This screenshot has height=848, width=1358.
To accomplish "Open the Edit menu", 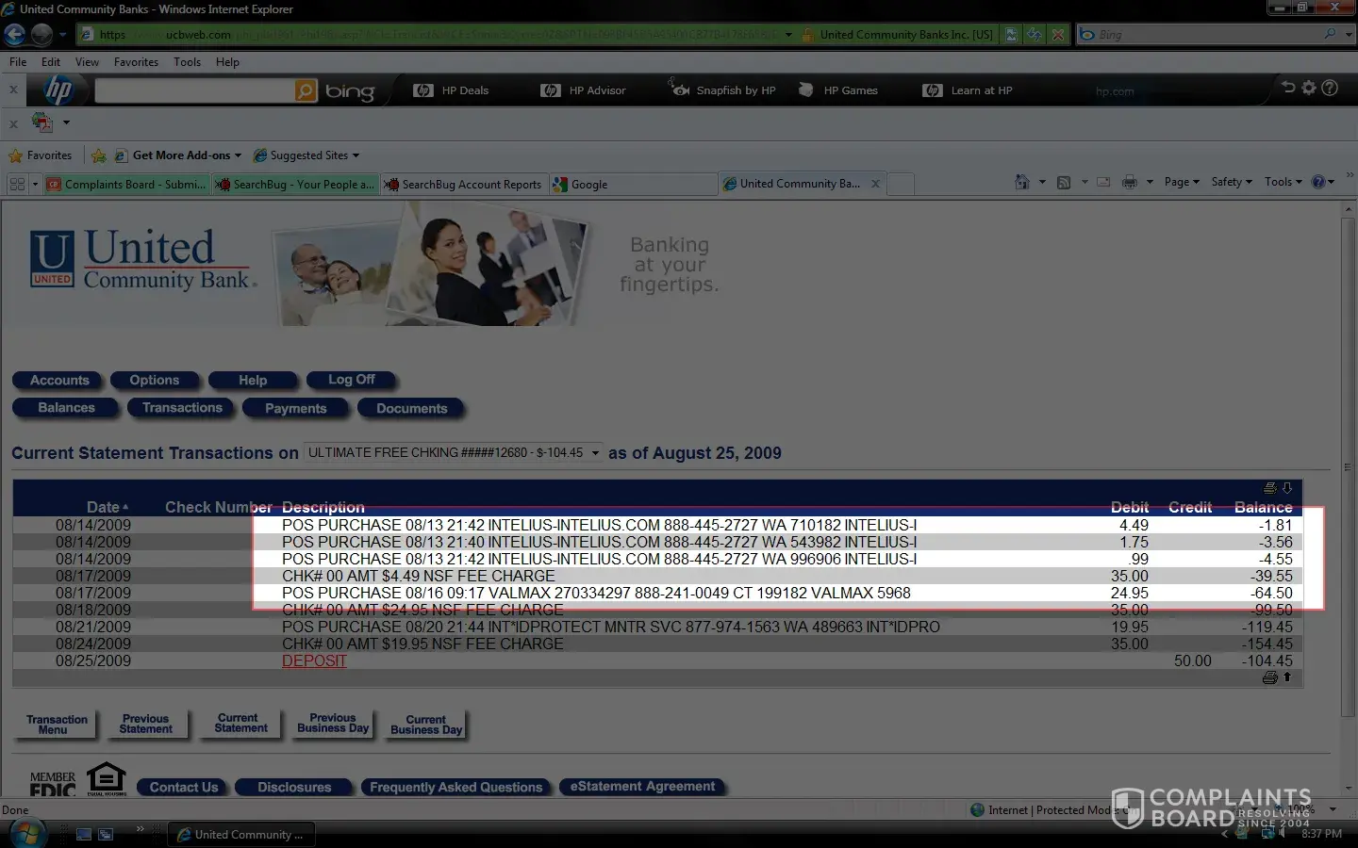I will tap(51, 62).
